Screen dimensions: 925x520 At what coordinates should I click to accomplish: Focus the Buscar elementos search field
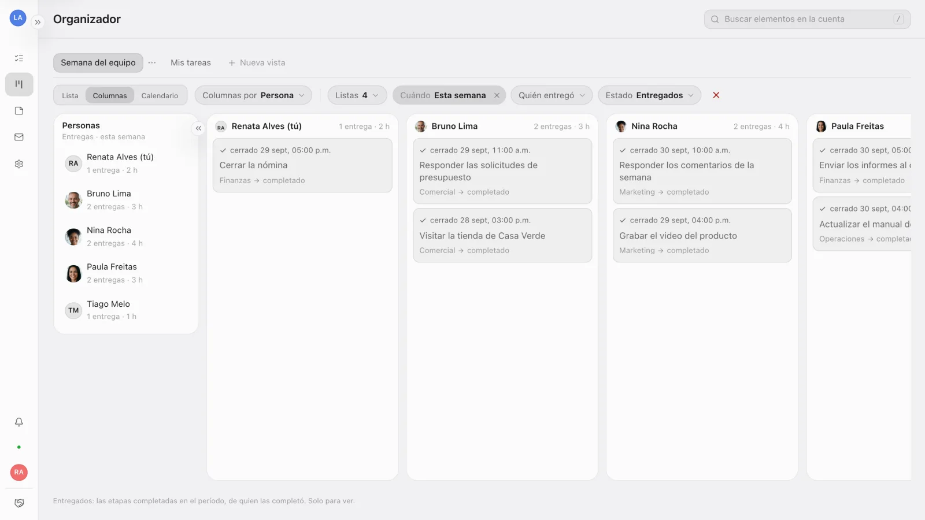(x=807, y=19)
